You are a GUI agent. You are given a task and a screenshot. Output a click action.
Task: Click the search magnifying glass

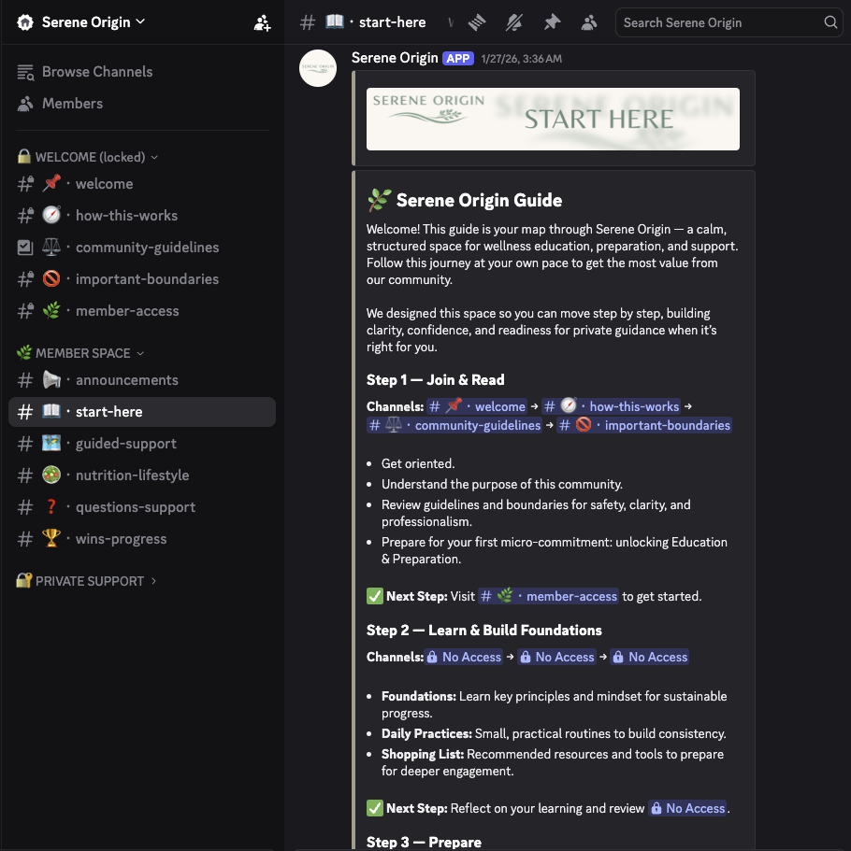click(x=830, y=22)
